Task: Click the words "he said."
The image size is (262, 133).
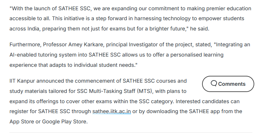Action: point(200,29)
